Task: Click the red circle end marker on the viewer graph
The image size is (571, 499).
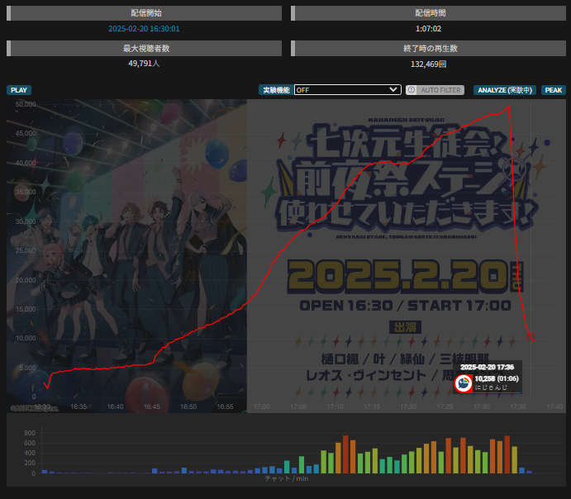Action: 531,337
